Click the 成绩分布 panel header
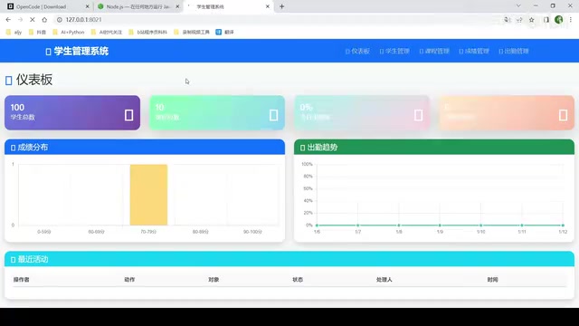 pyautogui.click(x=145, y=147)
